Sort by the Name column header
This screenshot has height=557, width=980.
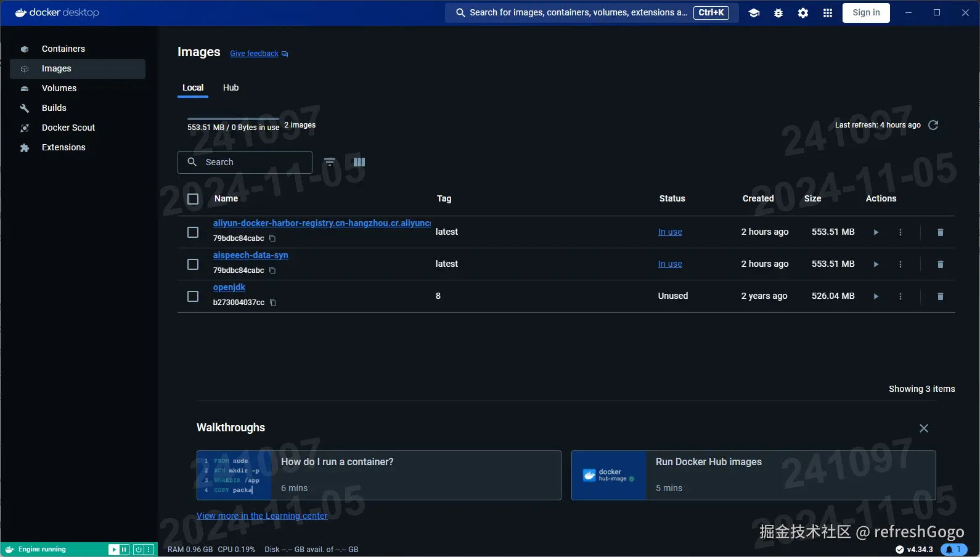226,198
